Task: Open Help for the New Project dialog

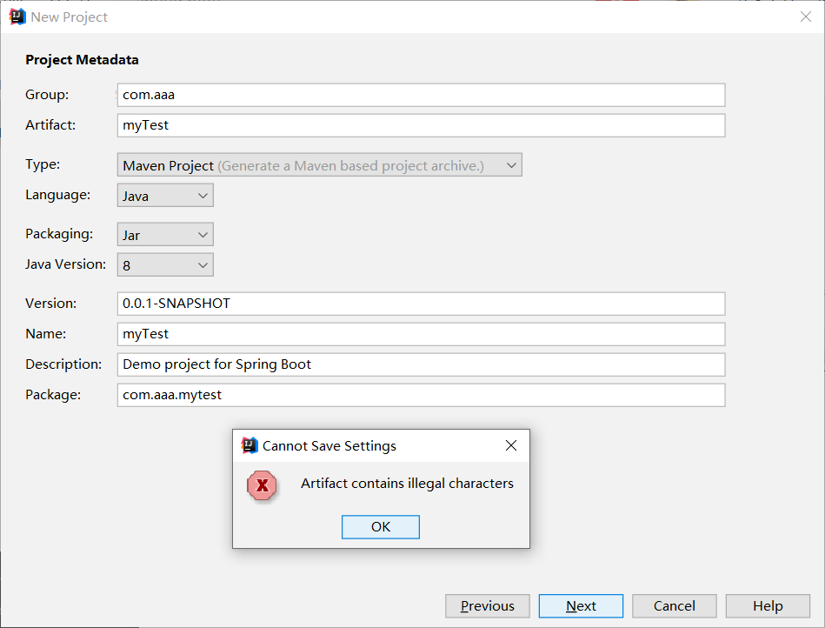Action: 767,605
